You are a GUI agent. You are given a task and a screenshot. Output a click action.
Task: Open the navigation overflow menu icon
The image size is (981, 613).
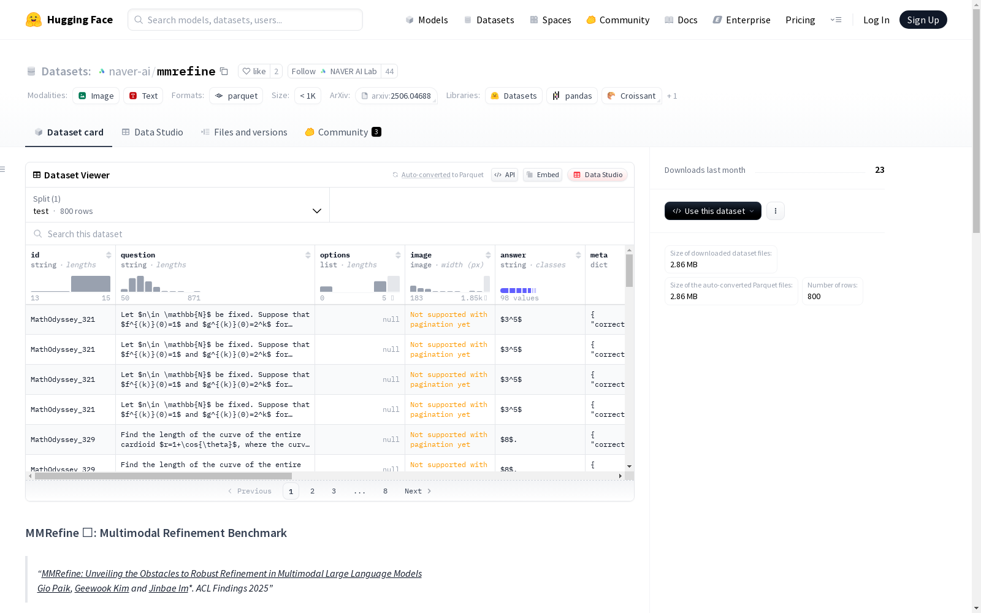click(x=836, y=20)
